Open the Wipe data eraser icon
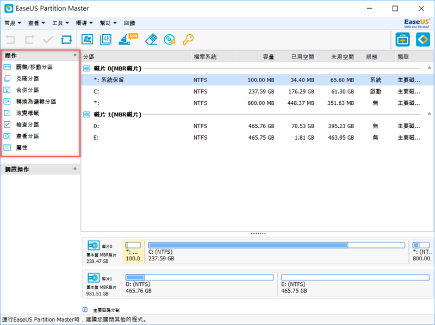This screenshot has width=435, height=325. [151, 40]
